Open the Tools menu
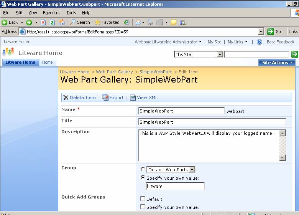The width and height of the screenshot is (299, 215). [71, 13]
